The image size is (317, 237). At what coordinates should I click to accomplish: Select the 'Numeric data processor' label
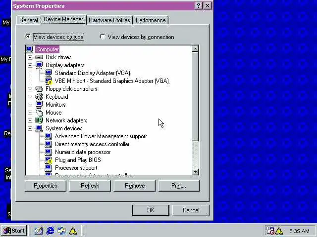(83, 152)
